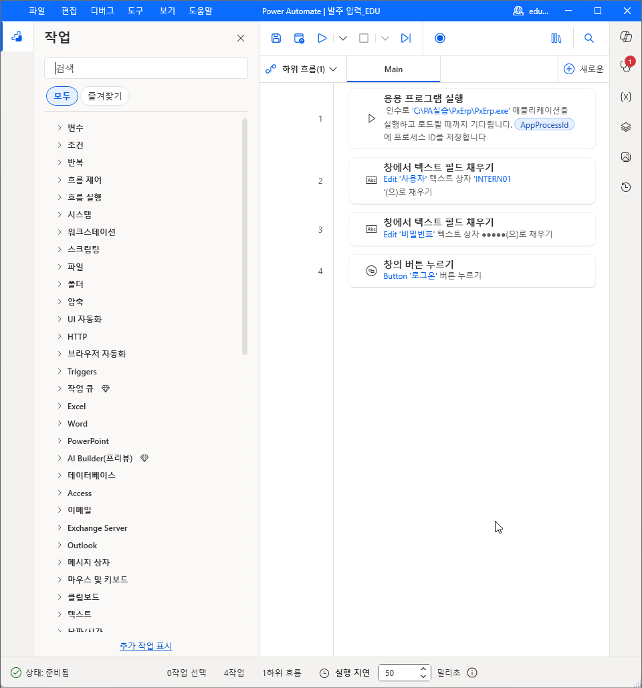The height and width of the screenshot is (688, 642).
Task: Click the publish/save as icon in toolbar
Action: coord(300,38)
